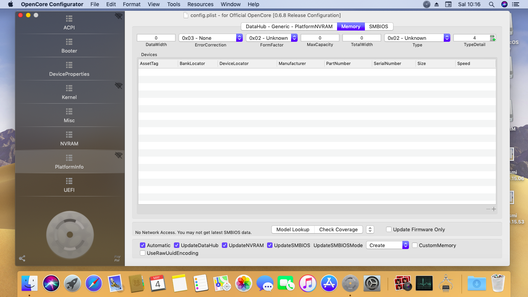Disable the UpdateDataHub checkbox
This screenshot has width=528, height=297.
177,245
